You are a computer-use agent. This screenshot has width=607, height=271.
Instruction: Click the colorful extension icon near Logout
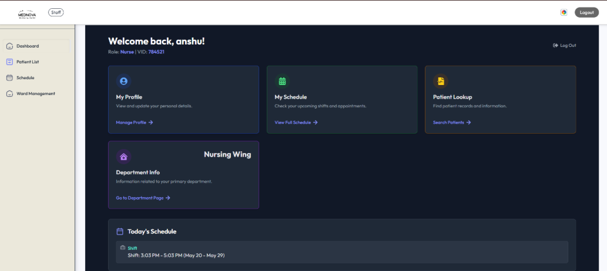pos(564,12)
